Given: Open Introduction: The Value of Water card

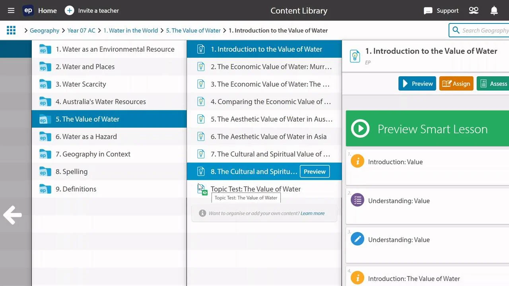Looking at the screenshot, I should [427, 276].
